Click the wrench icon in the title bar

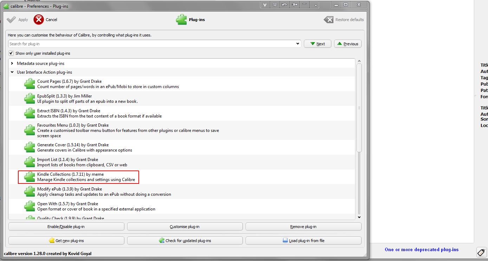pos(265,5)
